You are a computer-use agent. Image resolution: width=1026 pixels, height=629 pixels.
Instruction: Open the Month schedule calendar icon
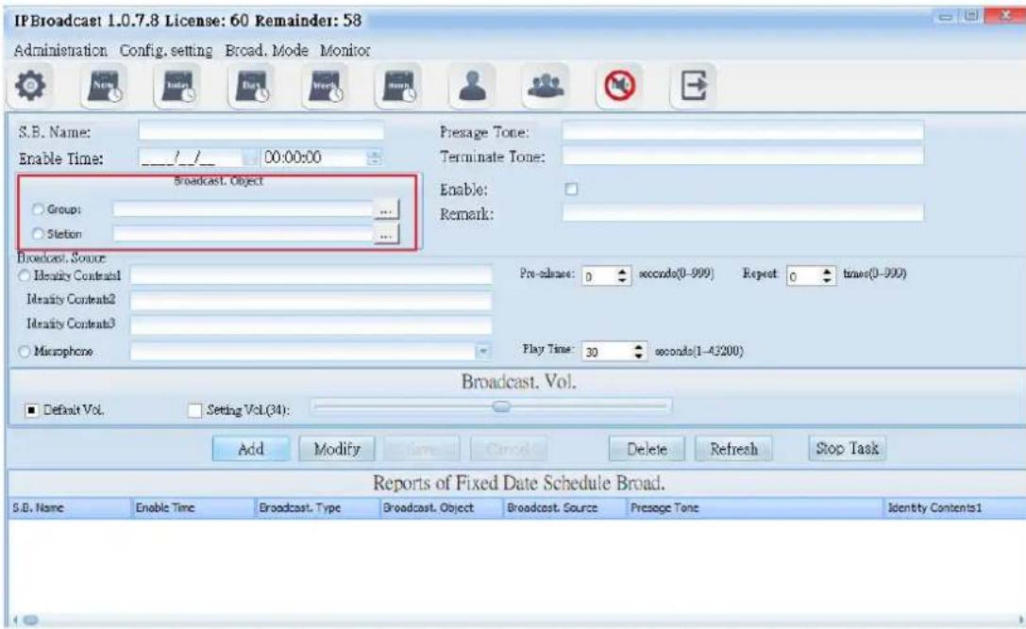pyautogui.click(x=398, y=86)
